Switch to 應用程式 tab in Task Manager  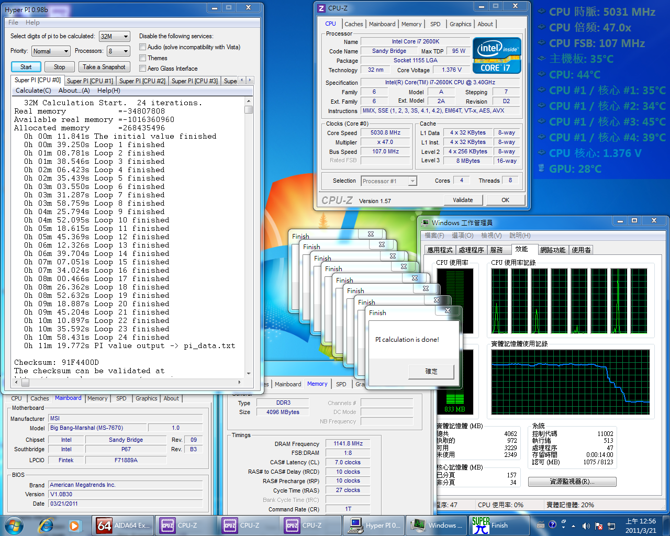440,250
